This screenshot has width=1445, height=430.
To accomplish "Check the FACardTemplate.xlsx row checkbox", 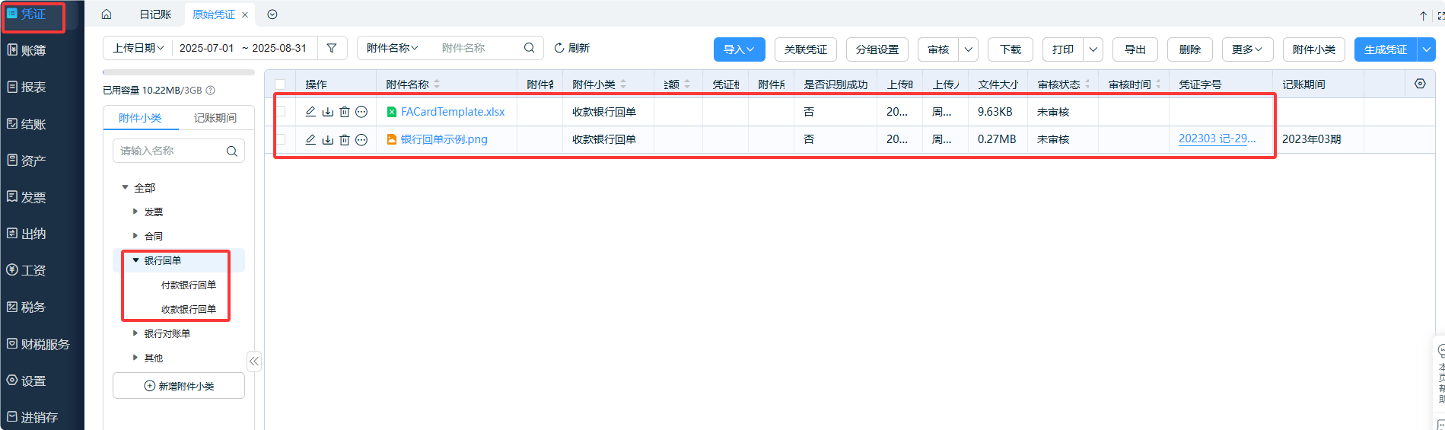I will (280, 112).
